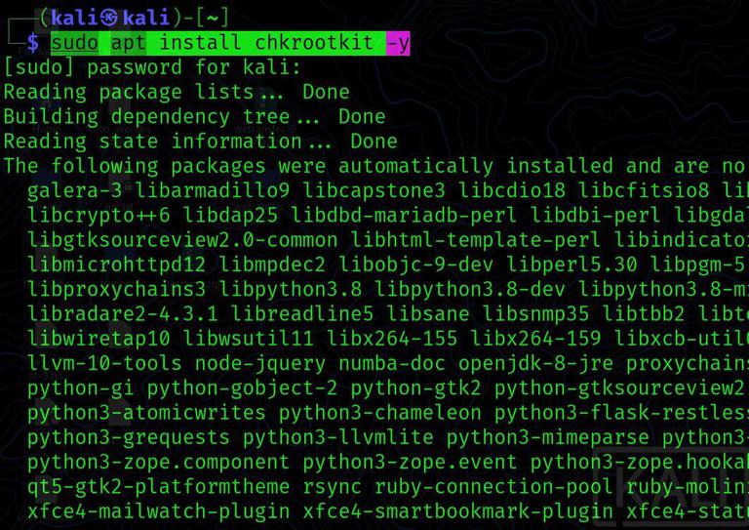749x530 pixels.
Task: Select the underlined sudo word in the command
Action: [x=74, y=43]
